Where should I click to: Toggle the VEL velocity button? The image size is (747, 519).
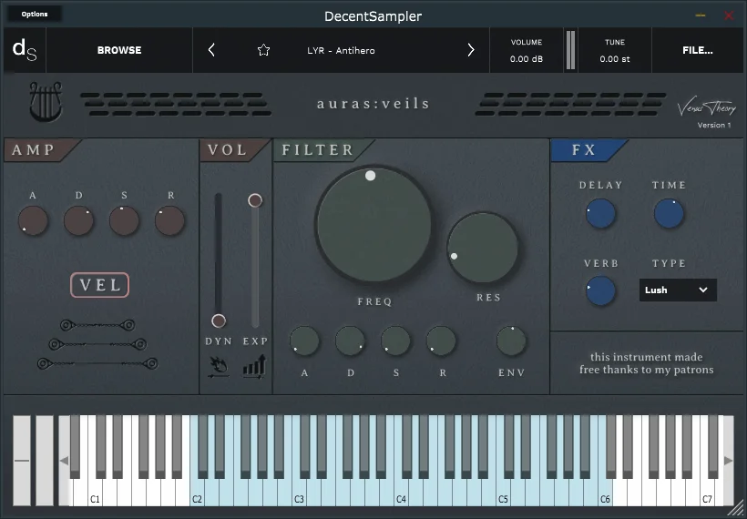point(99,285)
